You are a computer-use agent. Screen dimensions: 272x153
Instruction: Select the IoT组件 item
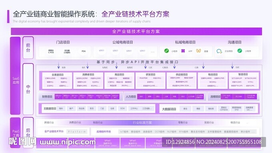tap(124, 132)
